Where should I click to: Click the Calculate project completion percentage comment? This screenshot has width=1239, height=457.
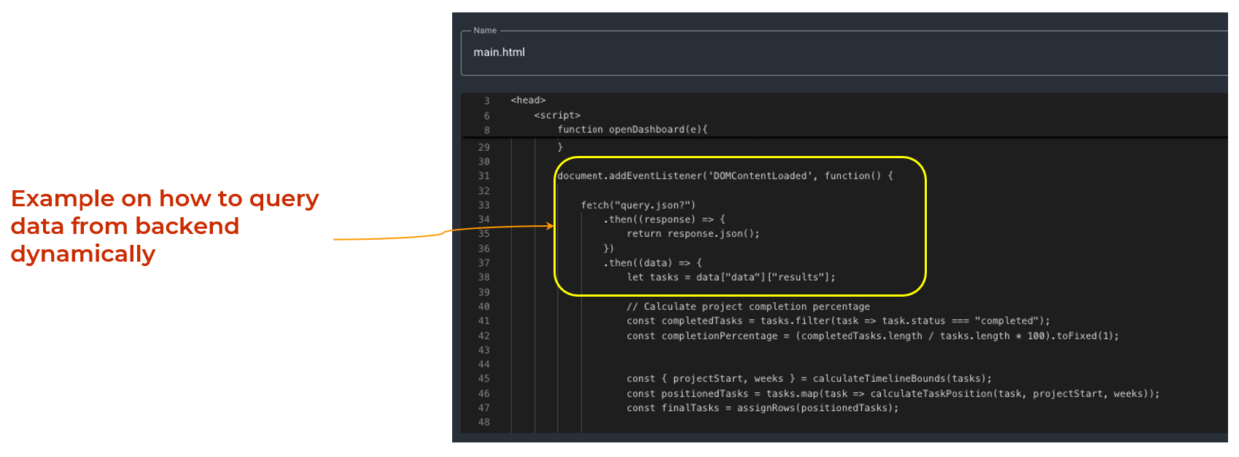click(747, 307)
